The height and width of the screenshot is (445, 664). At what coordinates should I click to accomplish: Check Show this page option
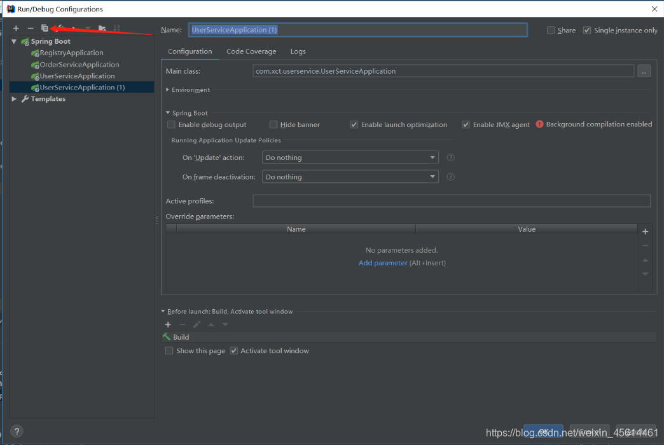pos(169,351)
